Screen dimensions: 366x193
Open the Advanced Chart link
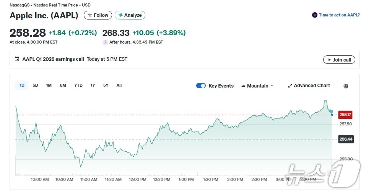(312, 86)
